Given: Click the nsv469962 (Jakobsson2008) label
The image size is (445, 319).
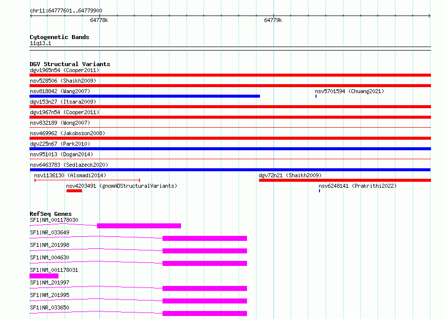Looking at the screenshot, I should point(67,133).
